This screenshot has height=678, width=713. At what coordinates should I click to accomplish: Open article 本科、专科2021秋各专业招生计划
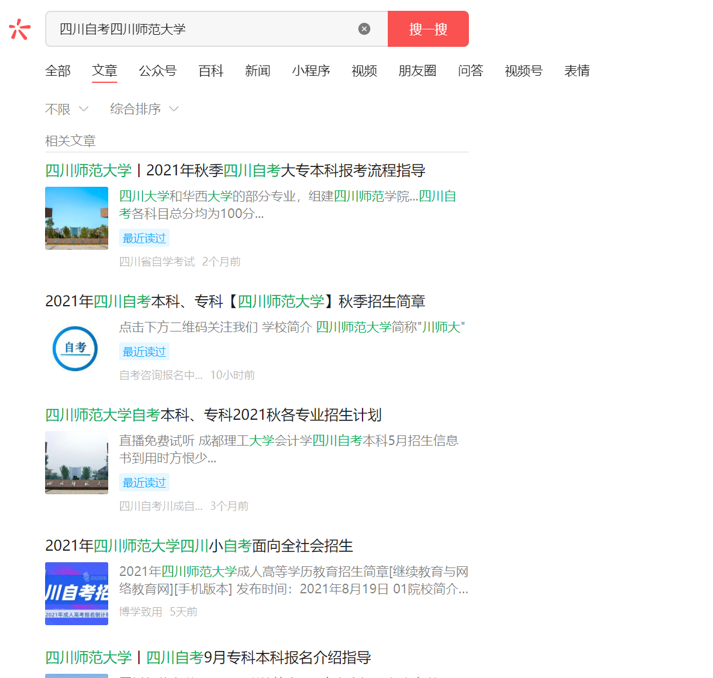coord(213,415)
